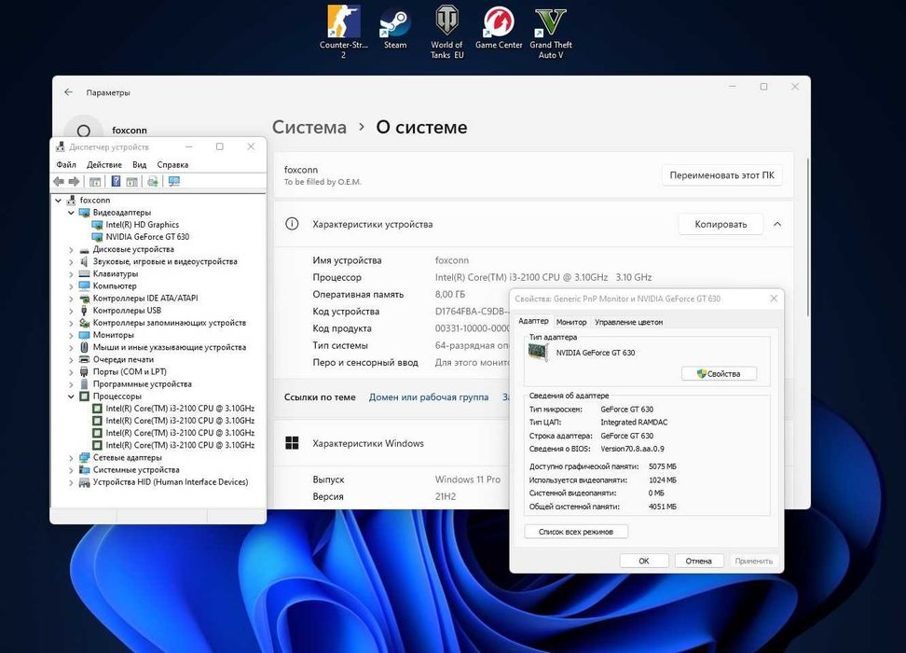Click the Клавиатуры keyboard icon

tap(85, 273)
